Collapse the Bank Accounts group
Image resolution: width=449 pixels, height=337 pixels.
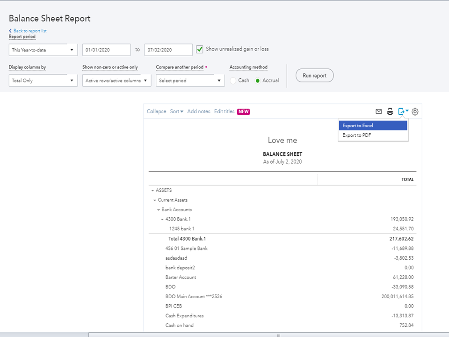[x=159, y=210]
